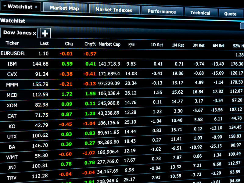Select the KO ticker
The height and width of the screenshot is (183, 244).
[12, 126]
